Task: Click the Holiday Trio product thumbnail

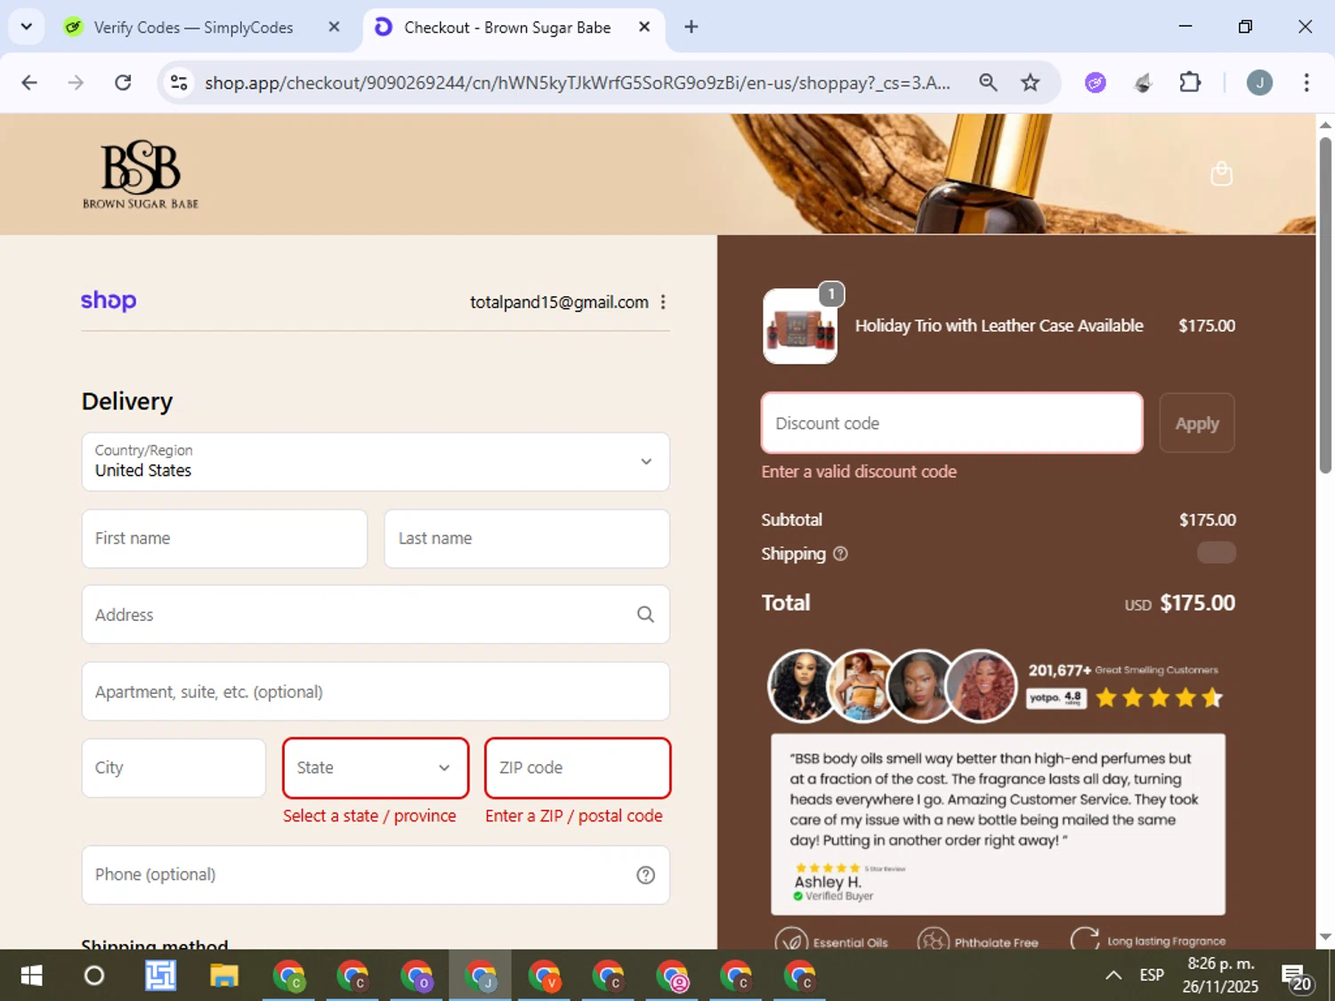Action: [800, 327]
